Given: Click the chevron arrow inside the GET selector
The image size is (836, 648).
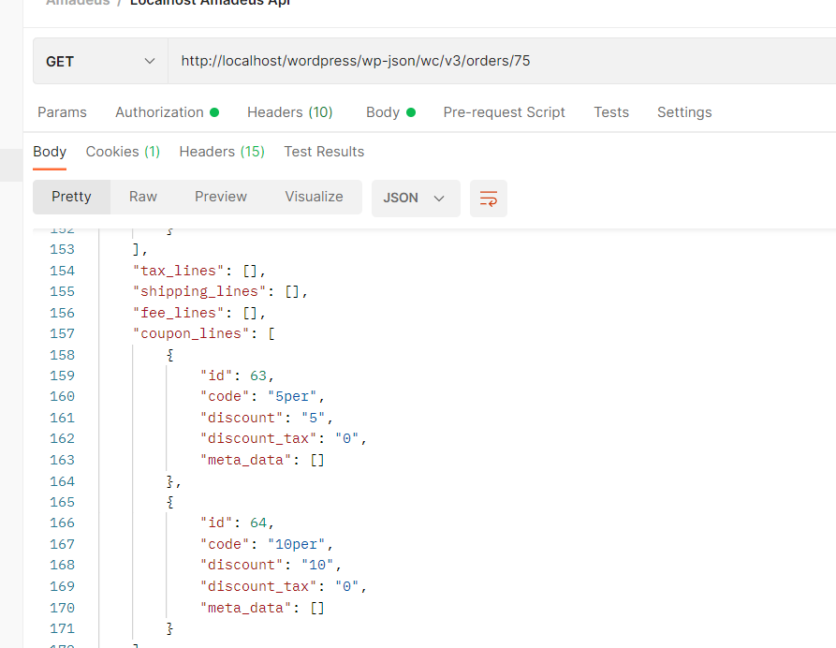Looking at the screenshot, I should coord(148,60).
